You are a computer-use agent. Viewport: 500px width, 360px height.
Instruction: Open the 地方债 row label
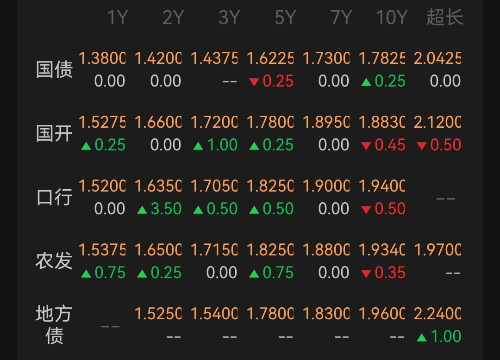[54, 325]
